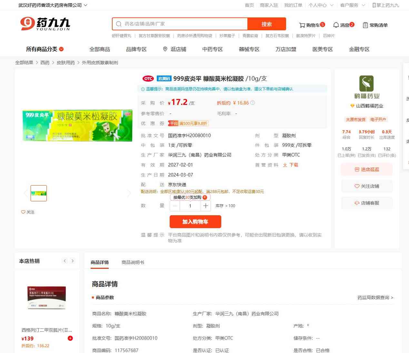
Task: Increase quantity with plus stepper
Action: [205, 206]
